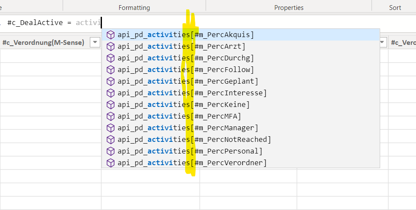Choose suggestion api_pd_activities[#m_PercMFA]
This screenshot has width=416, height=210.
coord(241,116)
